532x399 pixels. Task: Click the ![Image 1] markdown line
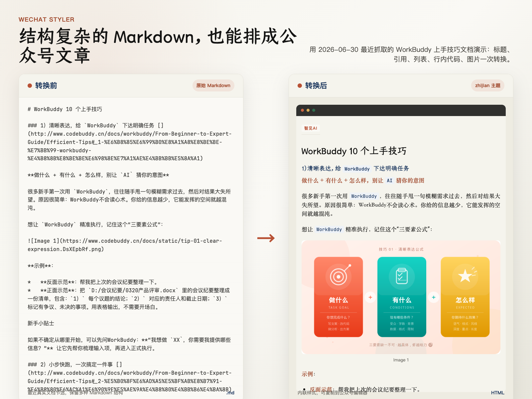coord(125,245)
